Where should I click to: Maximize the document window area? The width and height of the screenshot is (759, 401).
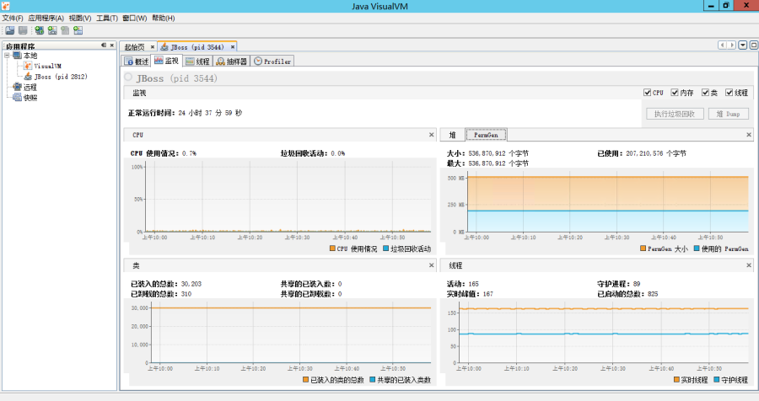(754, 45)
